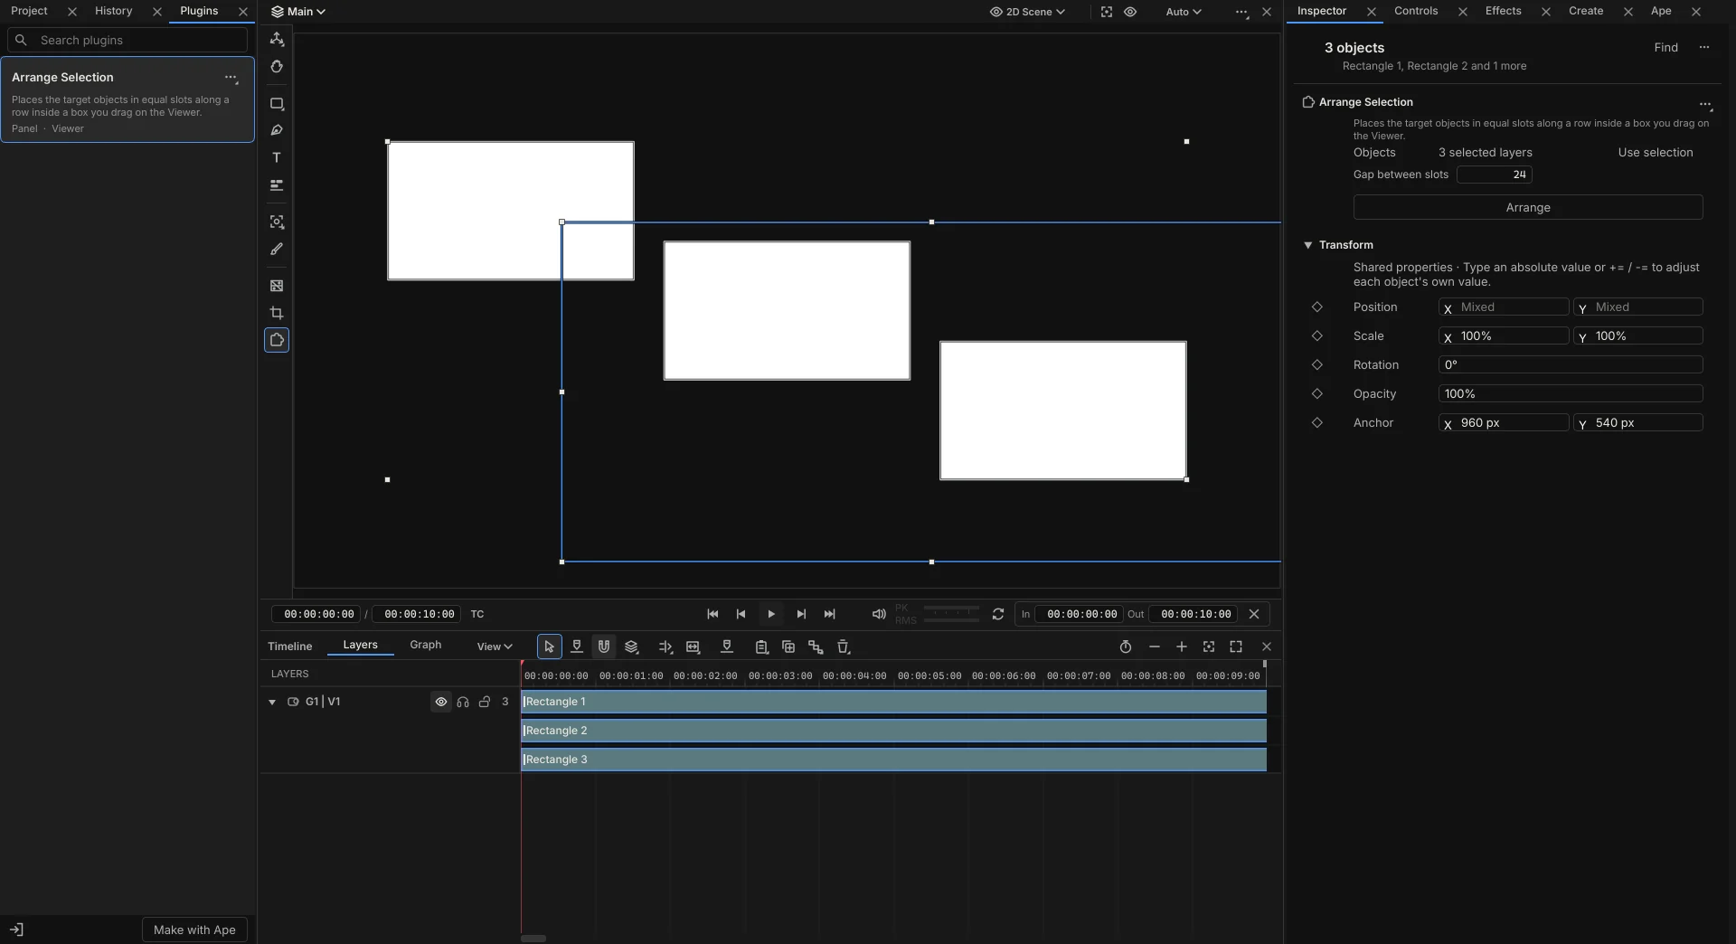Toggle the viewer eye overlay icon
Image resolution: width=1736 pixels, height=944 pixels.
click(x=1130, y=12)
